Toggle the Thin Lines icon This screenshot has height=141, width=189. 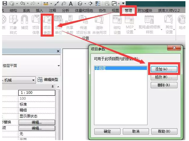click(98, 4)
